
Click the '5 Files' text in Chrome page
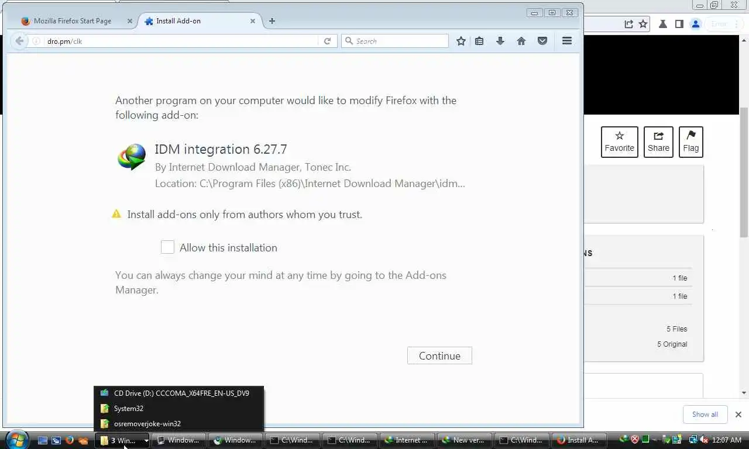click(676, 329)
